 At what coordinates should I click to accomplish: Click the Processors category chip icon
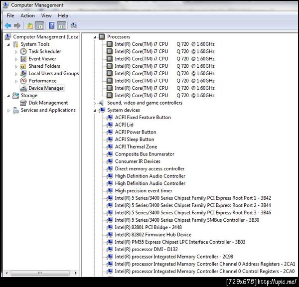102,36
